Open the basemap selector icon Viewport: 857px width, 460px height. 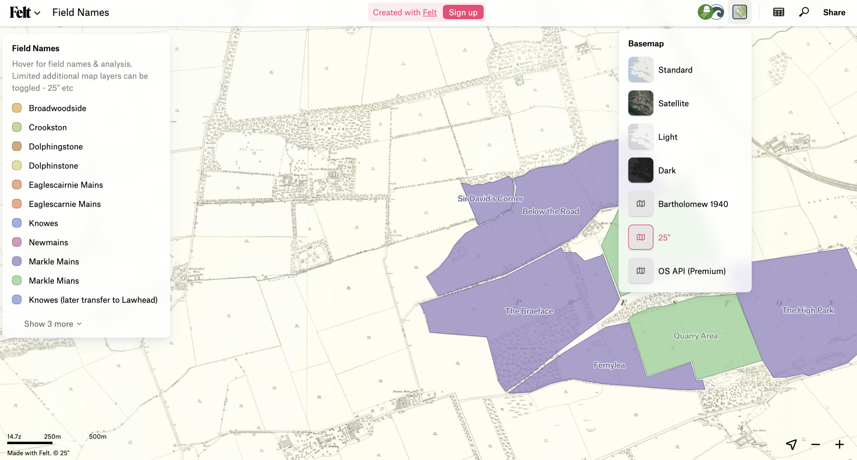(x=739, y=12)
